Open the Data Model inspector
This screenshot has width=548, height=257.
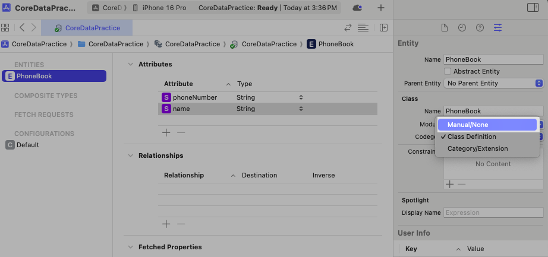[497, 28]
